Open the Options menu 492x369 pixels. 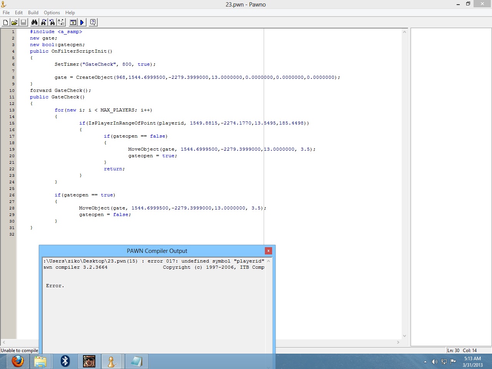[x=52, y=13]
